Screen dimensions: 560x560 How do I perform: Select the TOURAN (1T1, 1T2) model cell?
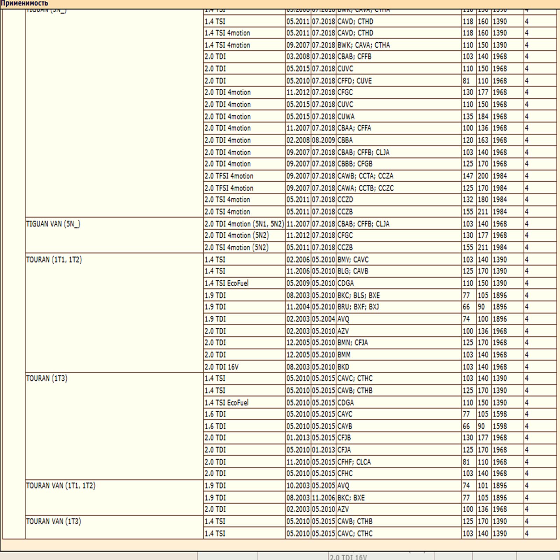pos(54,260)
